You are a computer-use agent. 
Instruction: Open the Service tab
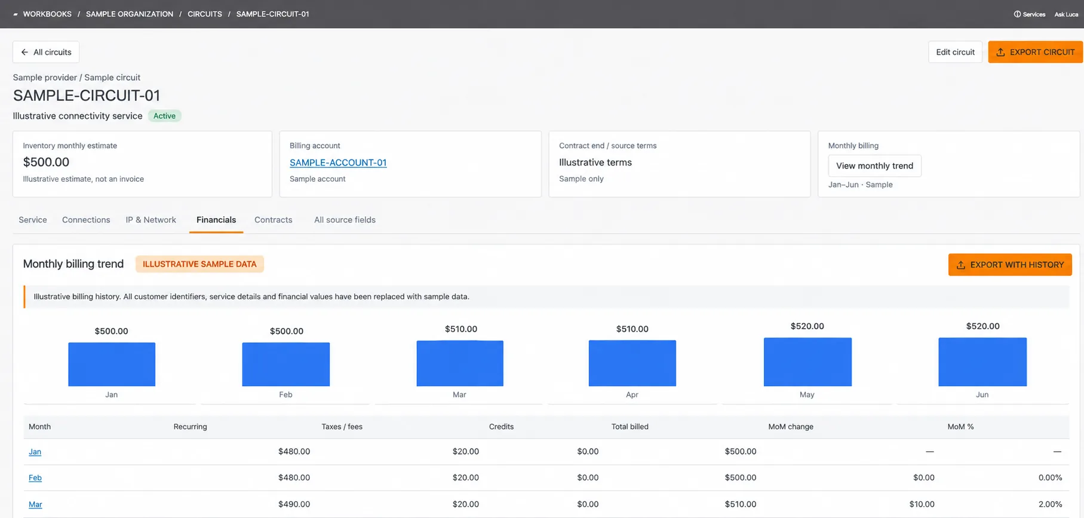pyautogui.click(x=33, y=220)
